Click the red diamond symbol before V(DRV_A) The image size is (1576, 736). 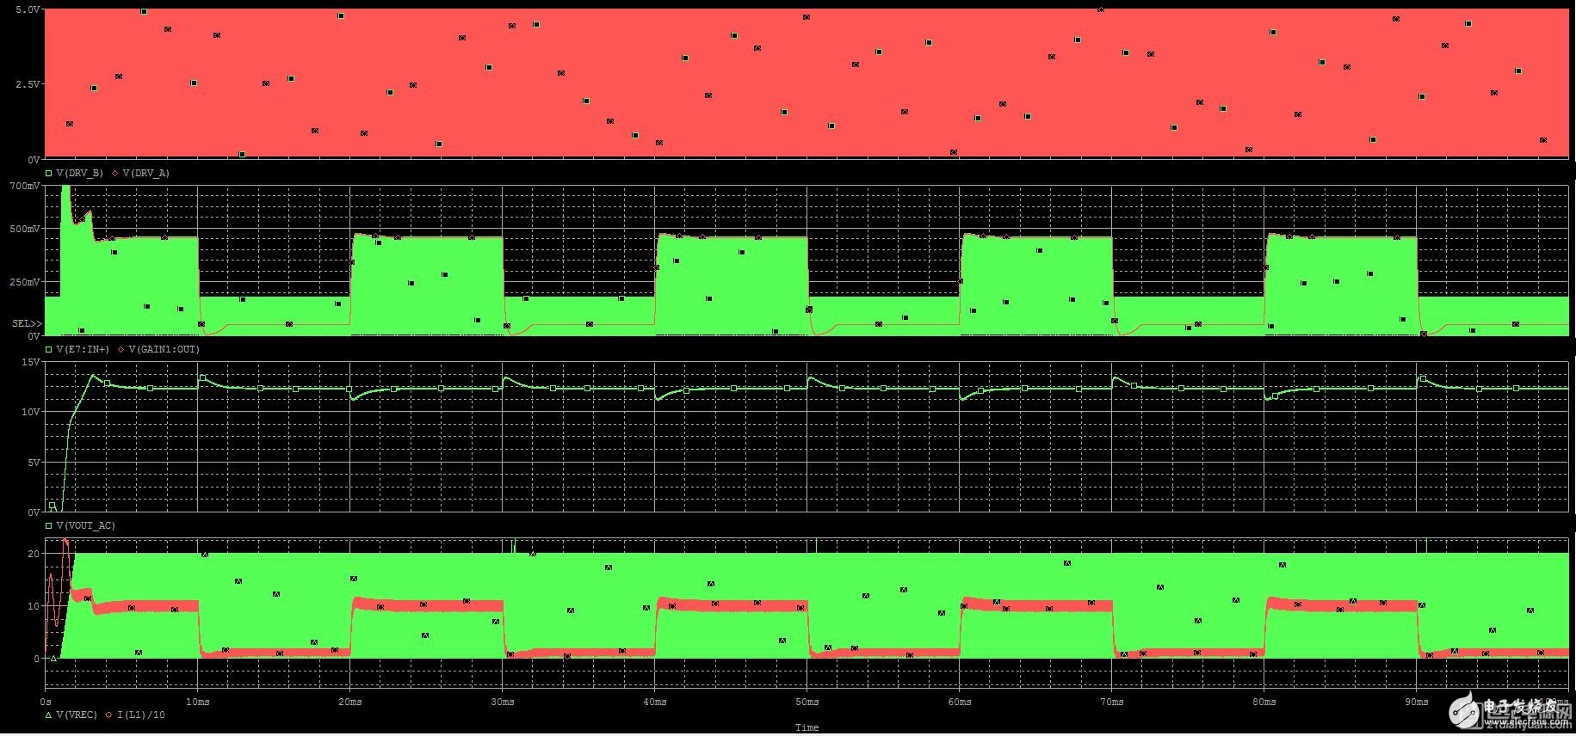click(115, 174)
